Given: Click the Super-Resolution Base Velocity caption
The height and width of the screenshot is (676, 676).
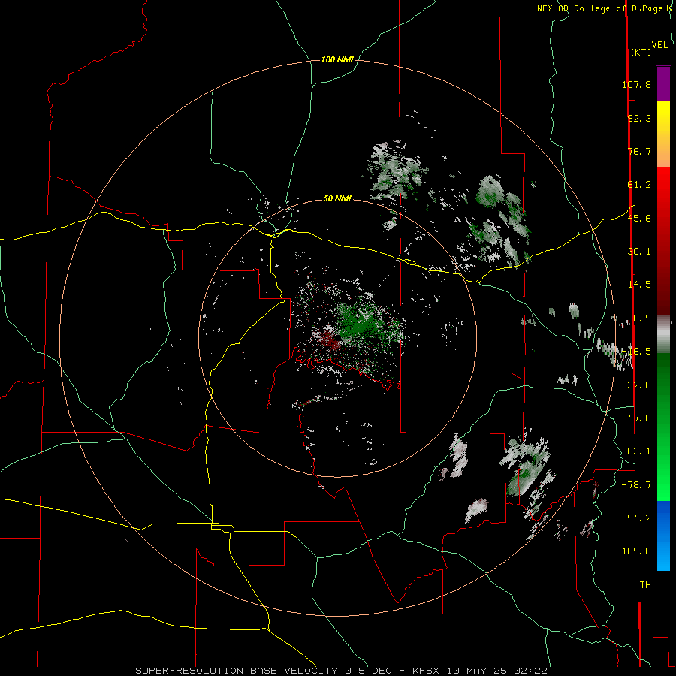Looking at the screenshot, I should pyautogui.click(x=342, y=671).
